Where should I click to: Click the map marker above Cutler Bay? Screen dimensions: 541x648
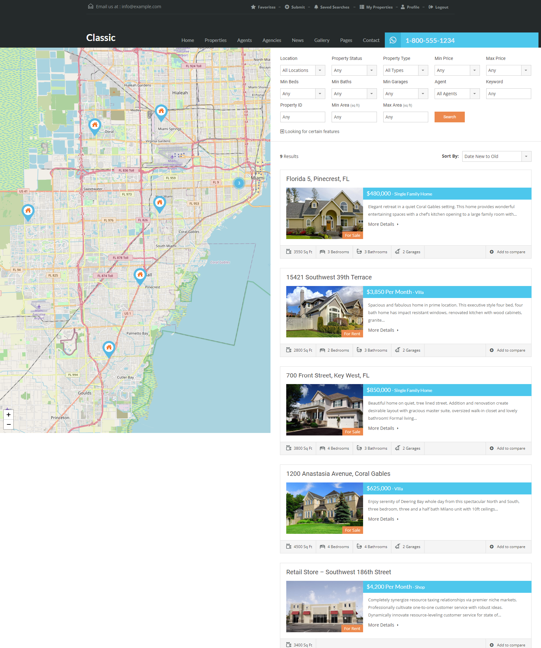click(109, 349)
